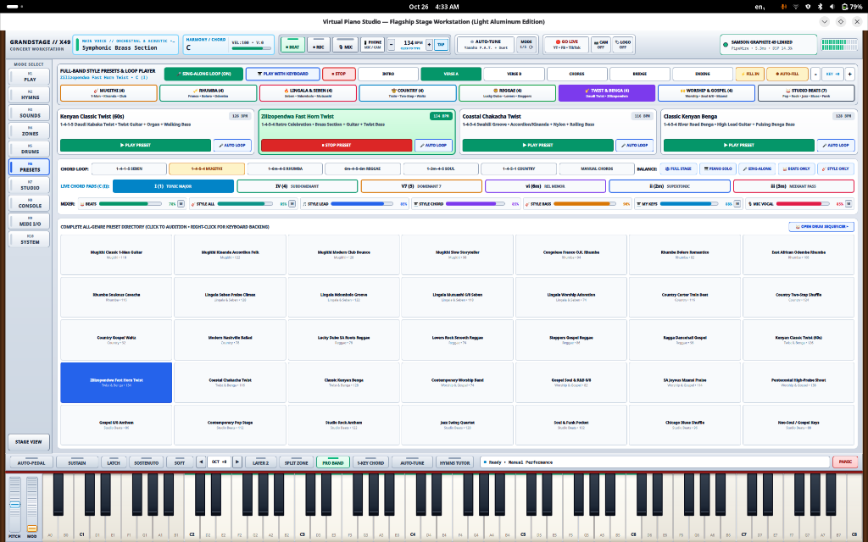Viewport: 868px width, 542px height.
Task: Stop the Zilizopendwa Fast Horn Twist preset
Action: tap(337, 145)
